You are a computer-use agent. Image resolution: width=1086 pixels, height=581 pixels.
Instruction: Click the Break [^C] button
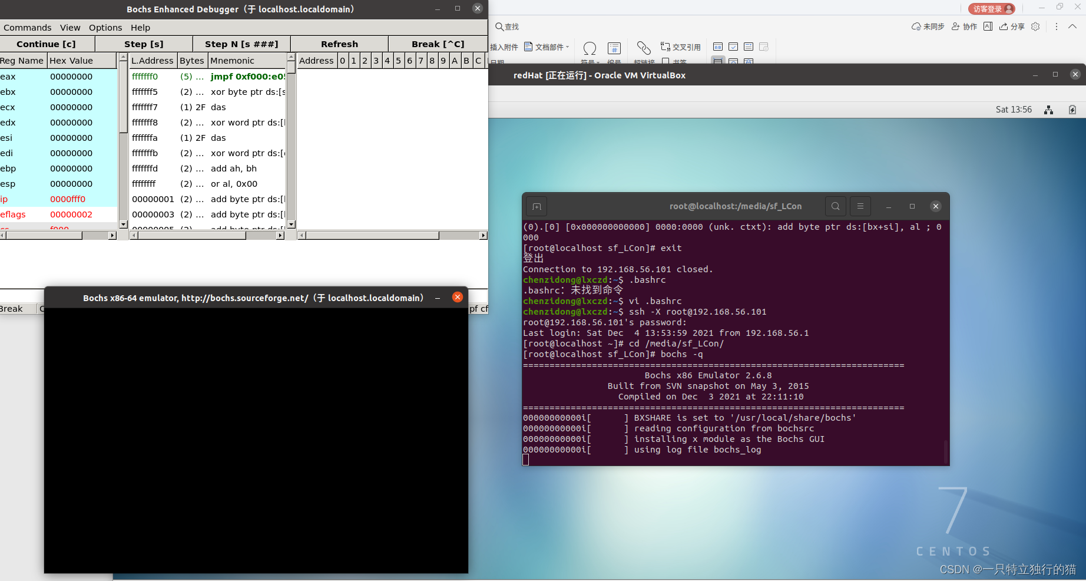coord(438,44)
